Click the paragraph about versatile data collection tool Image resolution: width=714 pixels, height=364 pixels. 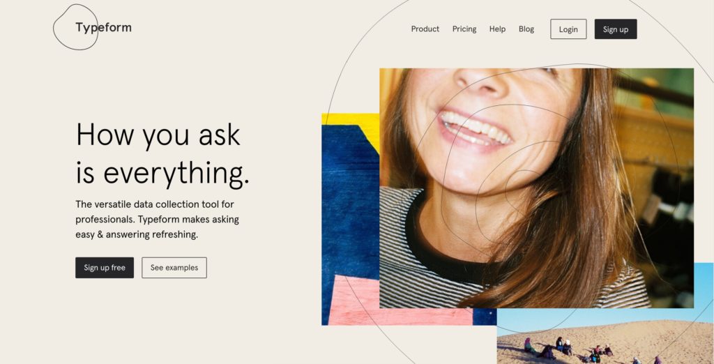(157, 219)
